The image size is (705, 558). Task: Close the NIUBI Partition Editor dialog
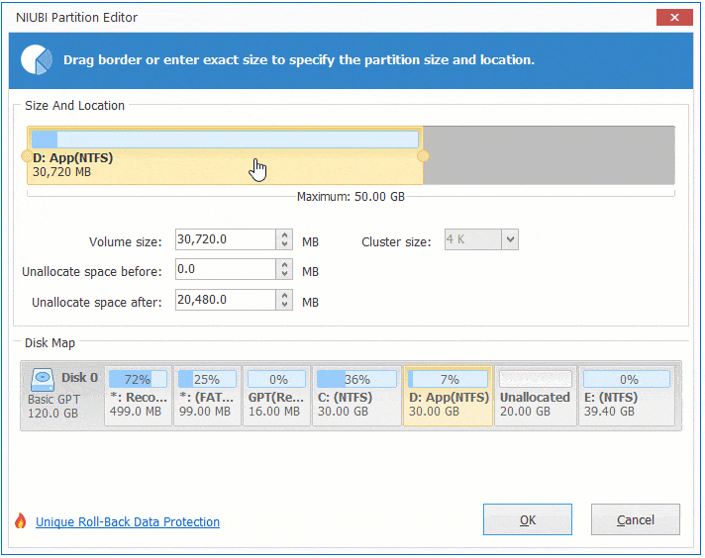point(674,17)
